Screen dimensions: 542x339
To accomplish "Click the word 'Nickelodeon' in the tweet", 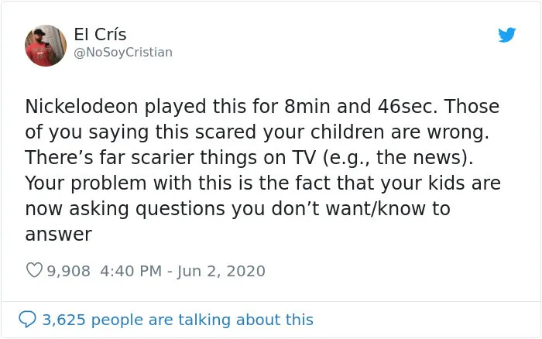I will pos(81,106).
